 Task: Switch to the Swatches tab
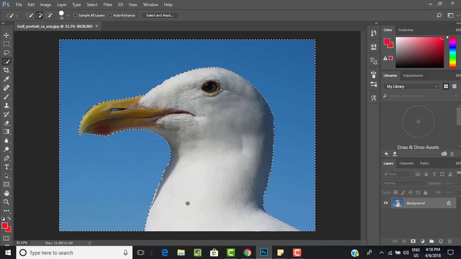coord(406,30)
